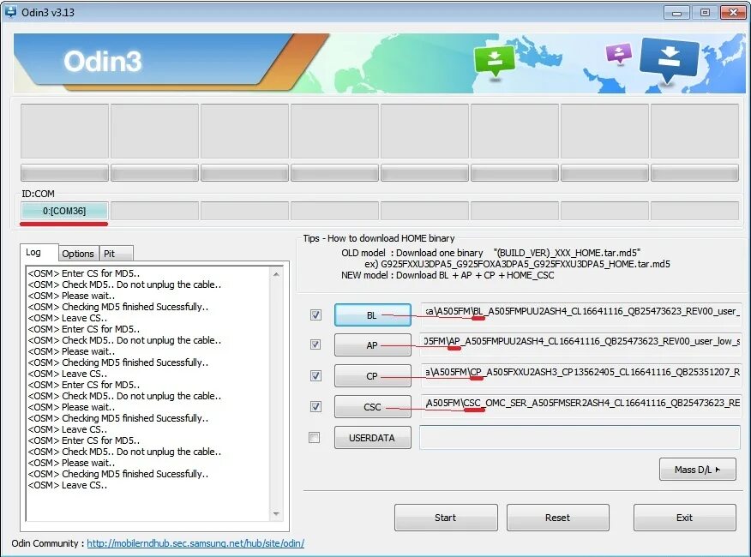Click the green download icon in banner
The width and height of the screenshot is (751, 557).
click(x=495, y=61)
